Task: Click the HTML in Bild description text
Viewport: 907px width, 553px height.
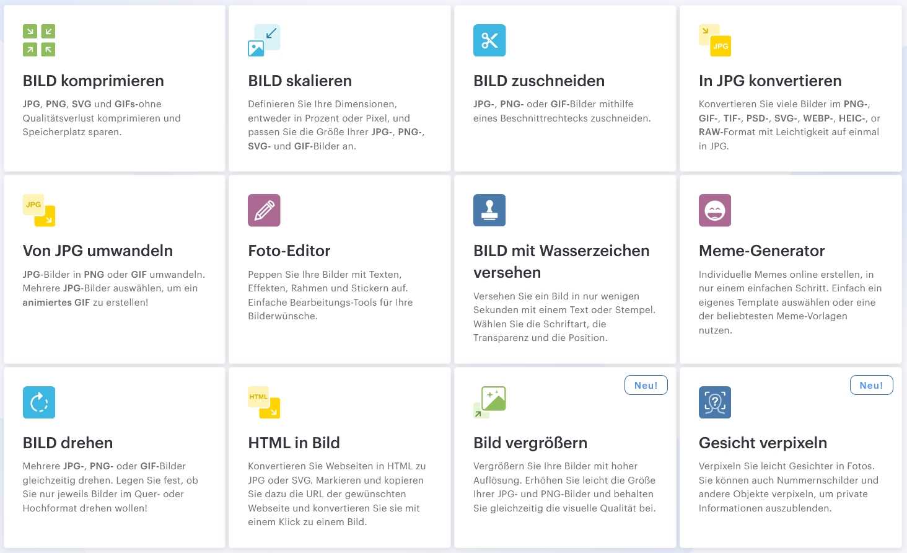Action: pyautogui.click(x=336, y=494)
